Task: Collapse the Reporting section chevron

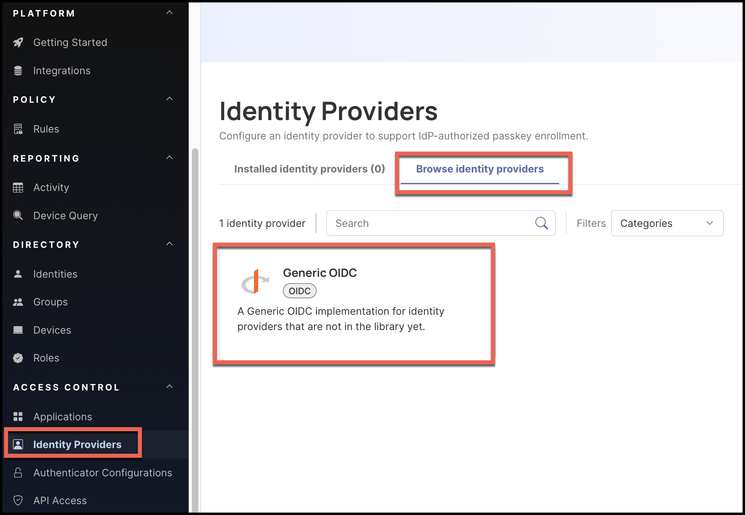Action: (x=170, y=158)
